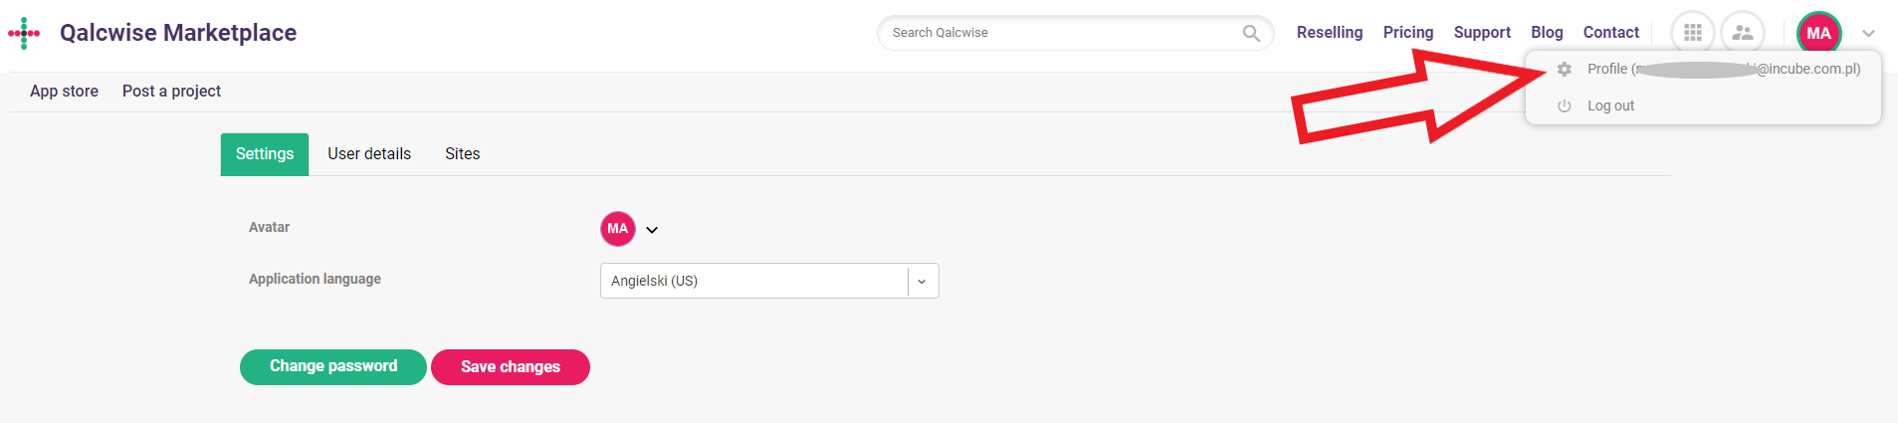Click the MA avatar in header
The width and height of the screenshot is (1898, 423).
click(x=1819, y=33)
